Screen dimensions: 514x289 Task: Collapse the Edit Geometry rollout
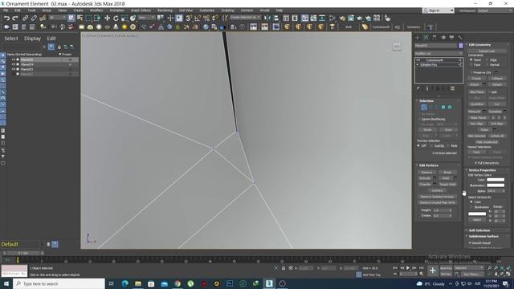479,45
